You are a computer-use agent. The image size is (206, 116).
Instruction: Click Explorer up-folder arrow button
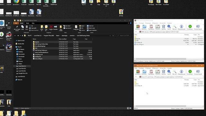[23, 35]
